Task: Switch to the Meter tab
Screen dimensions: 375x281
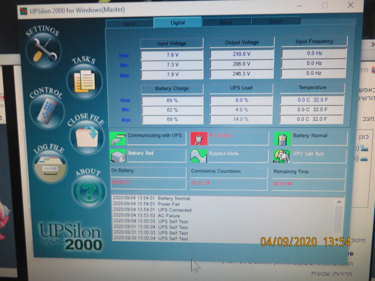Action: point(129,24)
